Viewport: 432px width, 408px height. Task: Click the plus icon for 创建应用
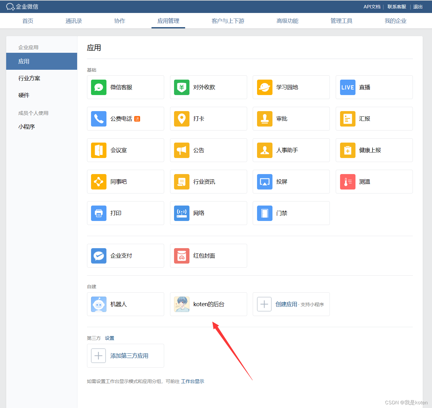[x=264, y=304]
